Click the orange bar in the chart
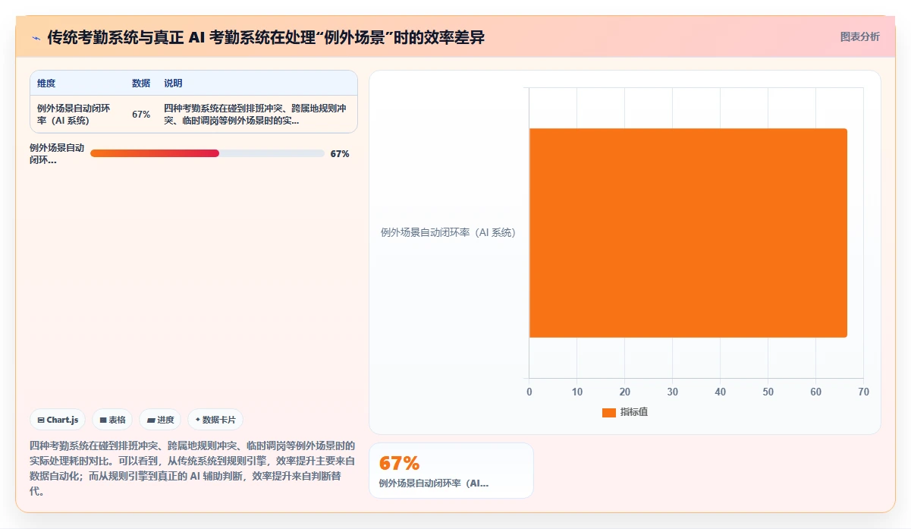The width and height of the screenshot is (911, 529). [x=688, y=233]
